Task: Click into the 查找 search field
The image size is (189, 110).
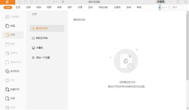Action: [175, 7]
